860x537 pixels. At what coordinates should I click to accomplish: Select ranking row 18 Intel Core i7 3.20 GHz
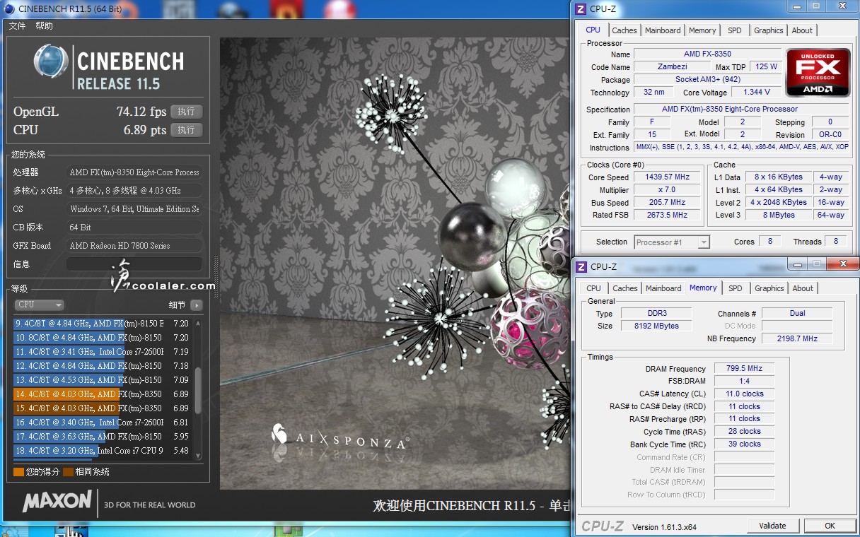click(103, 451)
